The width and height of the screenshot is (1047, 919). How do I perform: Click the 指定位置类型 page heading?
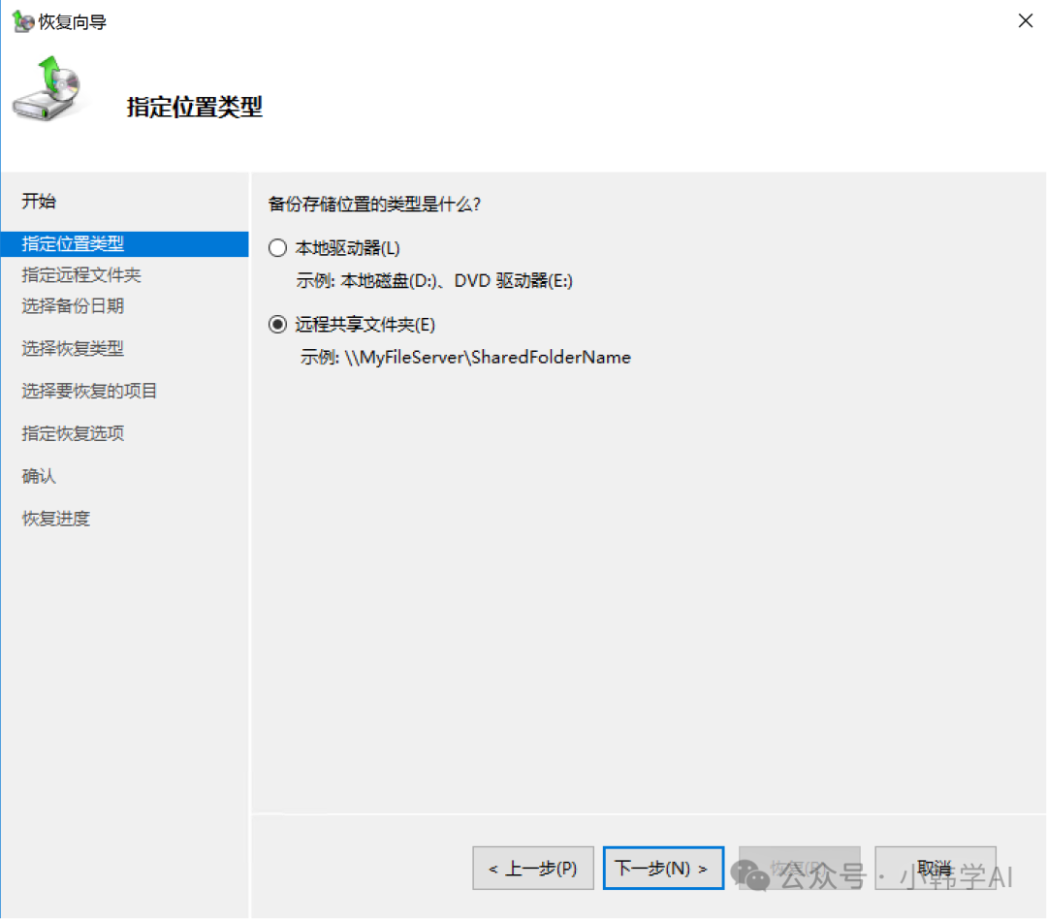click(x=194, y=107)
